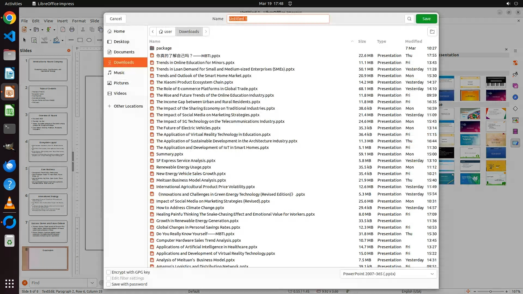Click the Cancel button
The width and height of the screenshot is (523, 294).
tap(116, 19)
